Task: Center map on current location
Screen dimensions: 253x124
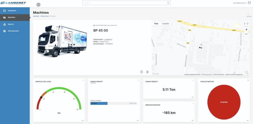Action: 246,24
